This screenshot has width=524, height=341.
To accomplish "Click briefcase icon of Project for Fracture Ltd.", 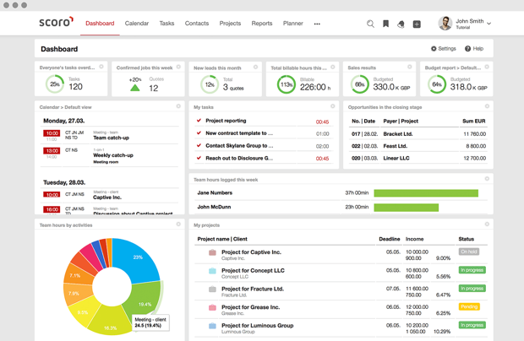I will (x=212, y=290).
